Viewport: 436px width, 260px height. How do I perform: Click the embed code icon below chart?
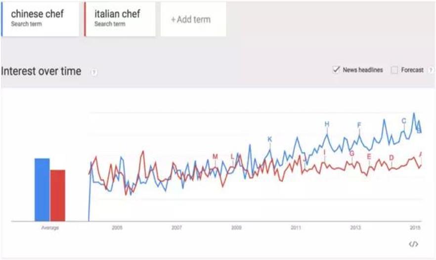click(x=414, y=244)
